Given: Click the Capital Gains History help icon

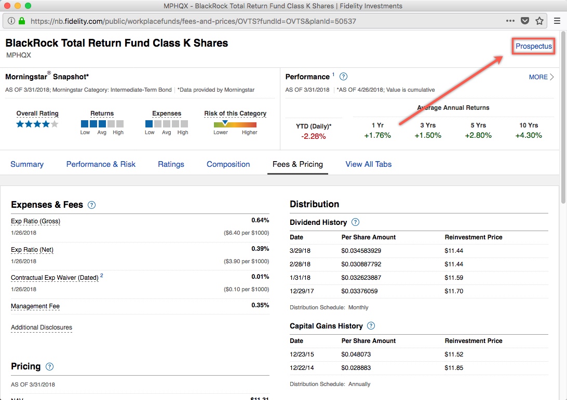Looking at the screenshot, I should tap(371, 326).
